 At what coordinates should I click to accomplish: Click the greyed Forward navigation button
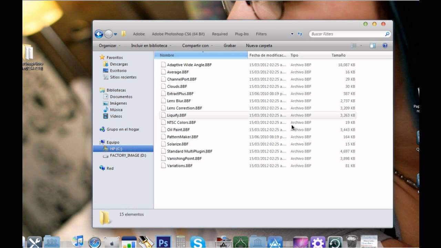pyautogui.click(x=109, y=34)
